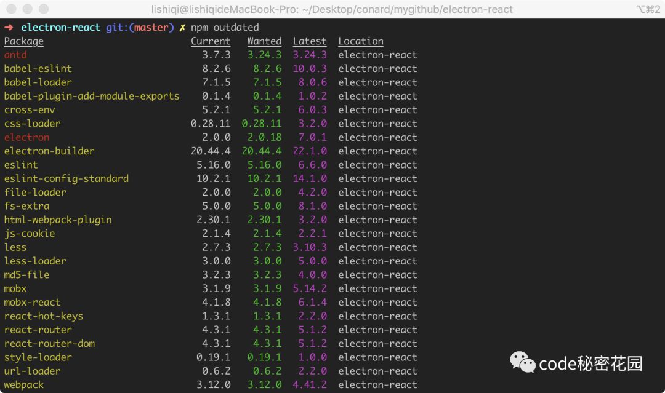Click the 'url-loader' package name
Image resolution: width=665 pixels, height=393 pixels.
tap(32, 371)
